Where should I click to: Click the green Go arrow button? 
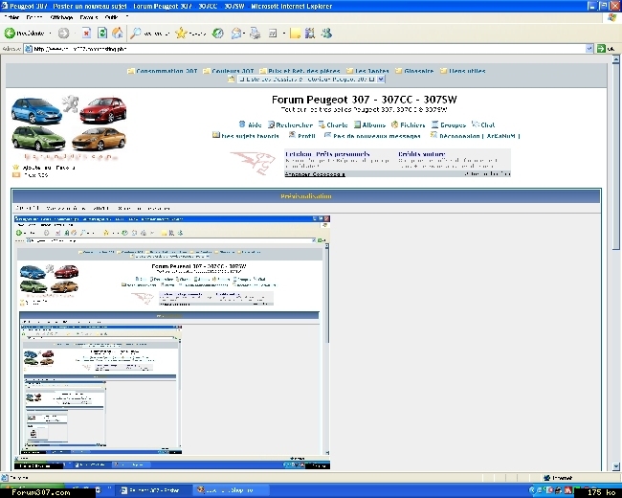pyautogui.click(x=601, y=49)
